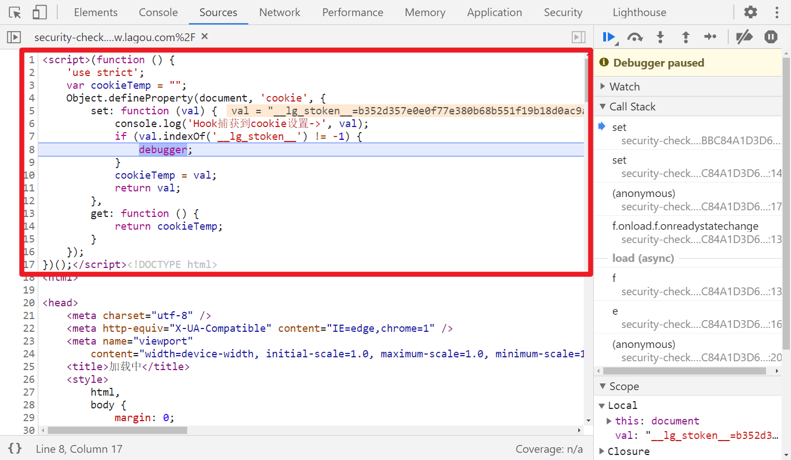This screenshot has width=791, height=460.
Task: Click the meta charset utf-8 line
Action: click(x=139, y=315)
